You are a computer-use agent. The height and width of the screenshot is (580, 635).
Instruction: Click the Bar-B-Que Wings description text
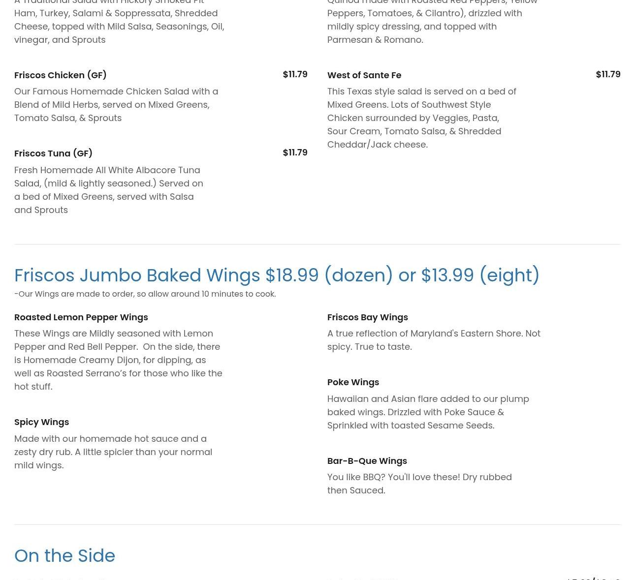[419, 484]
